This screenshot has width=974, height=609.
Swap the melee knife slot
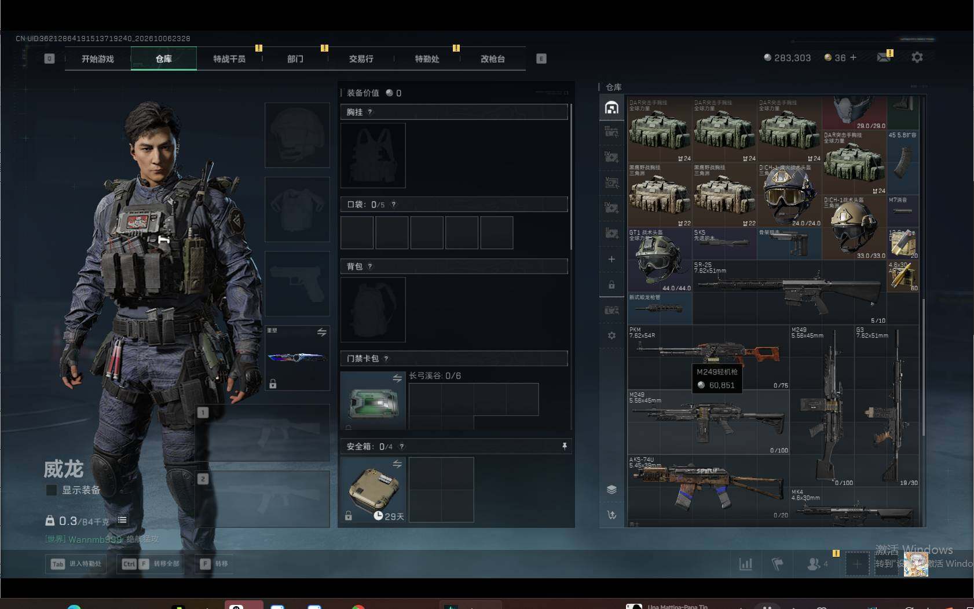tap(322, 332)
